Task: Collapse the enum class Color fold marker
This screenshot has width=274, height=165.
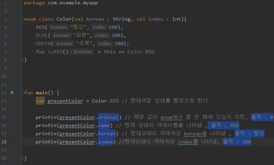Action: [x=21, y=19]
